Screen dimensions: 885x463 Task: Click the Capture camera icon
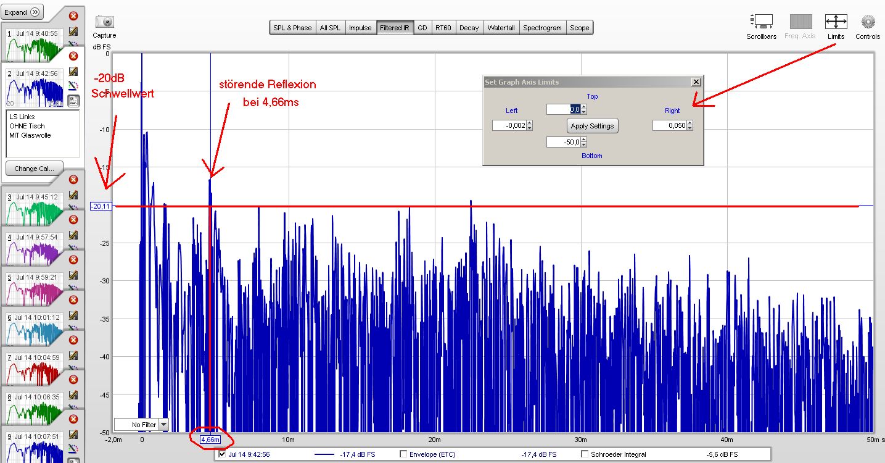(105, 22)
